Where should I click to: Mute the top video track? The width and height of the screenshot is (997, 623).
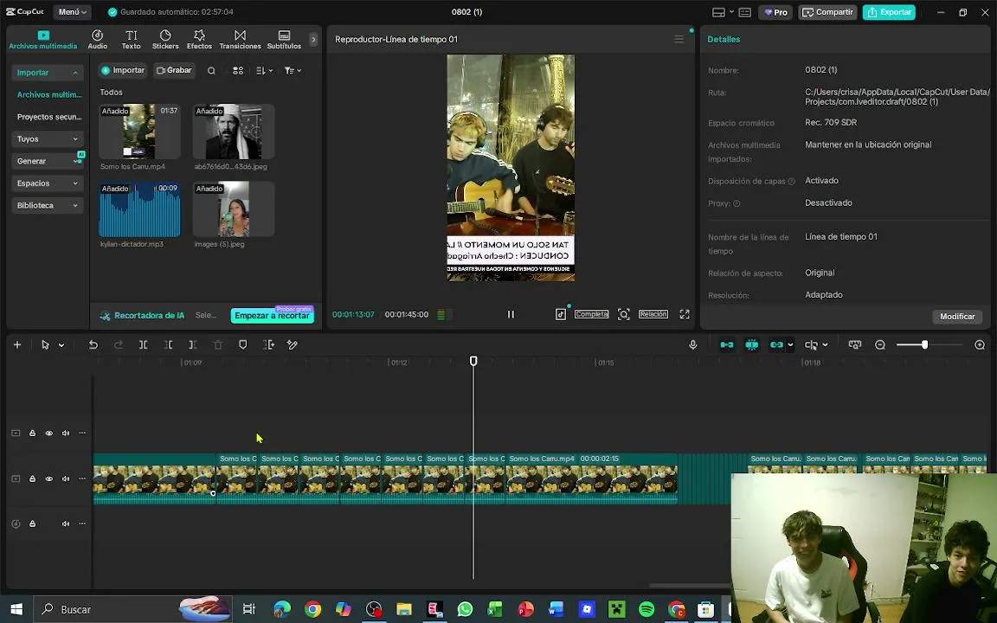66,433
